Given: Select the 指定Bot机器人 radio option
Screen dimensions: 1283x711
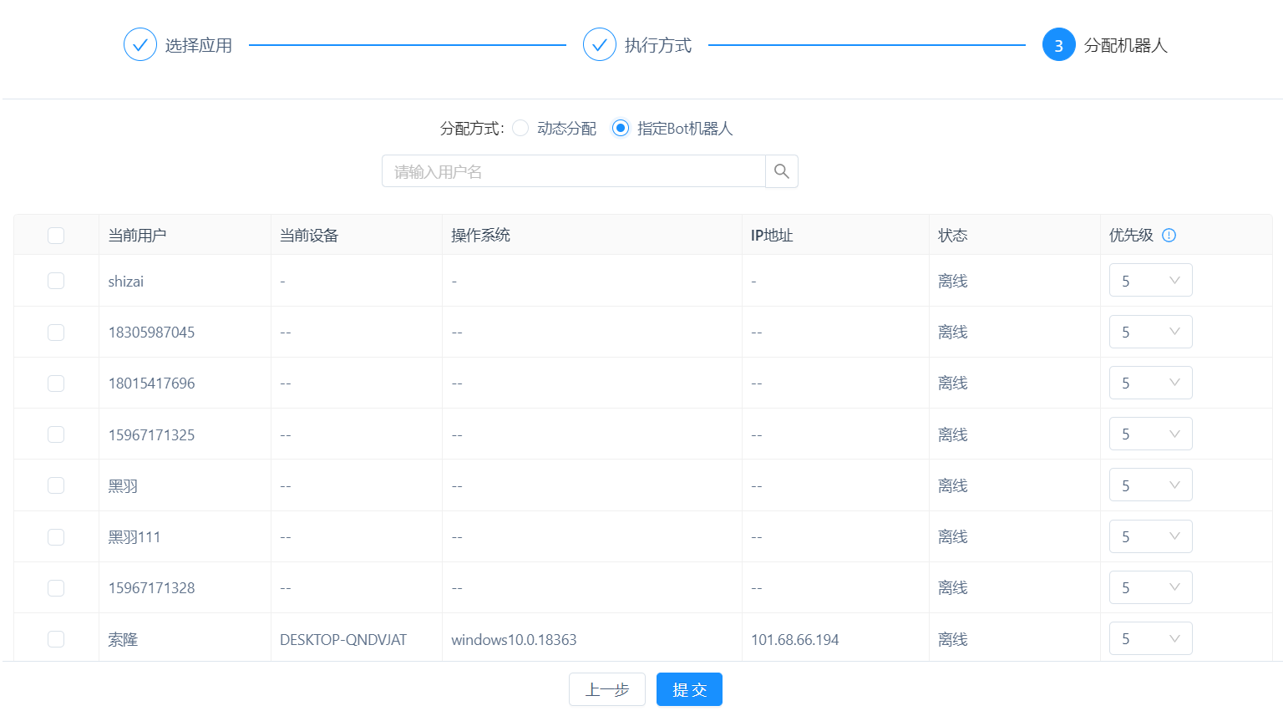Looking at the screenshot, I should 621,128.
